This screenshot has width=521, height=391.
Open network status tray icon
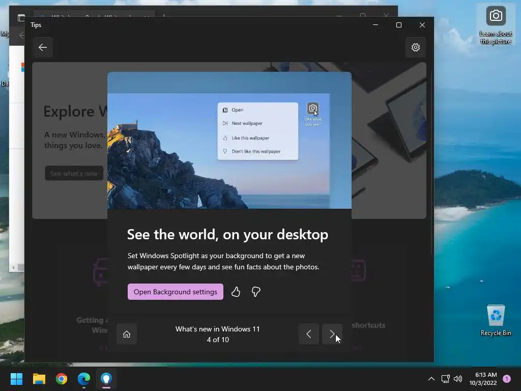[x=445, y=379]
